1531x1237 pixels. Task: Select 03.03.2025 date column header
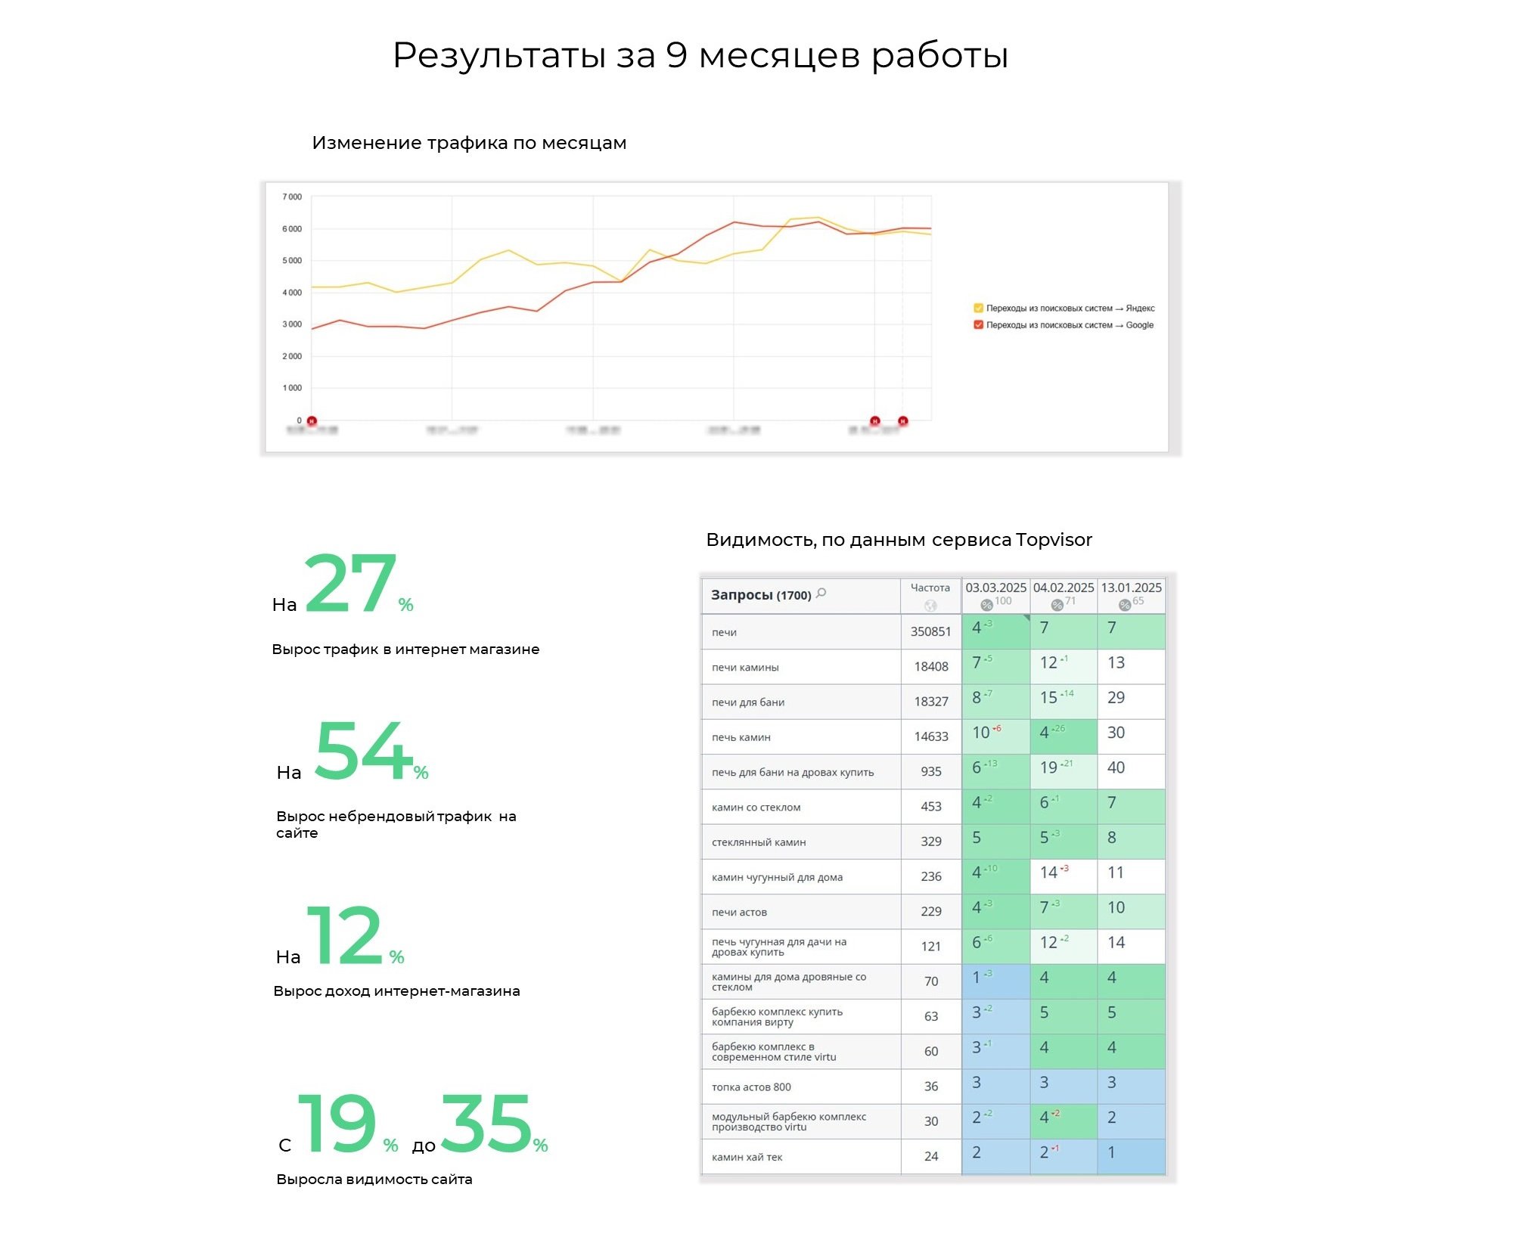(x=995, y=587)
